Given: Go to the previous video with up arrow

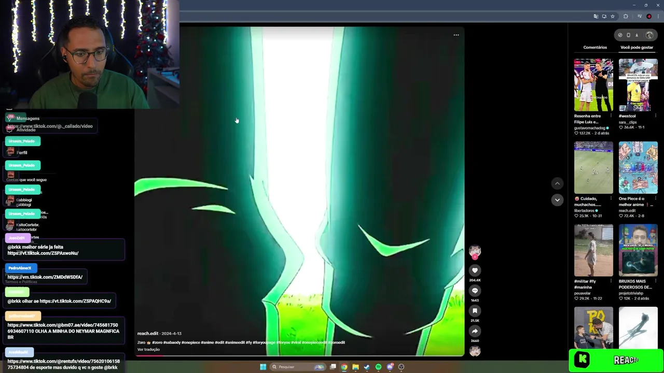Looking at the screenshot, I should pos(557,183).
